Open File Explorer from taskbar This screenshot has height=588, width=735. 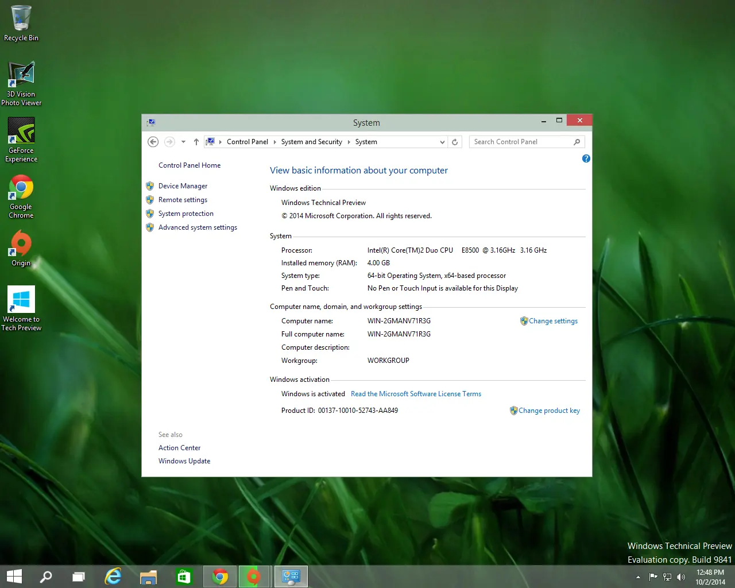point(148,577)
